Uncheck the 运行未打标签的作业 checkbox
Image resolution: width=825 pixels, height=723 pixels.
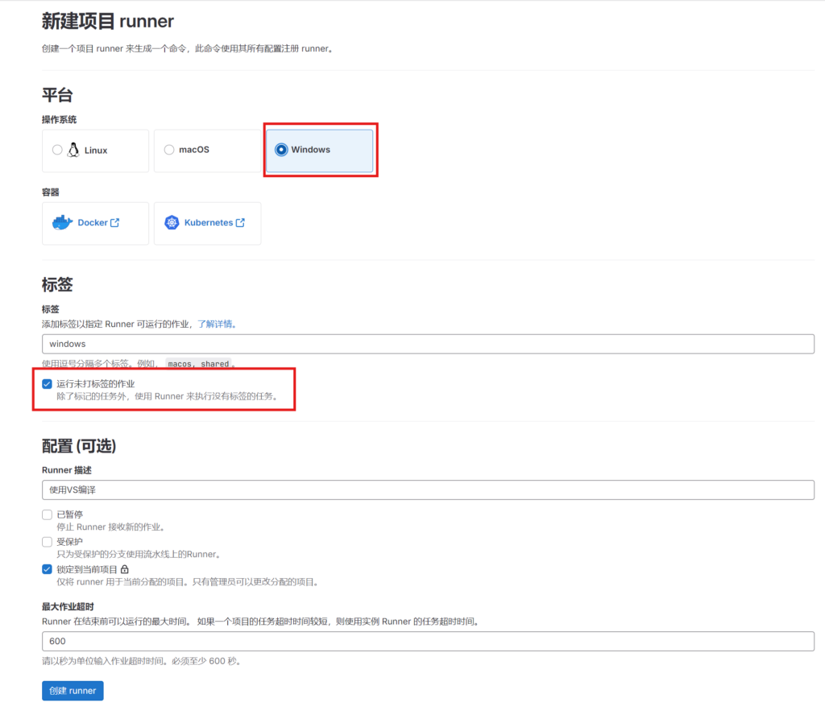point(47,384)
